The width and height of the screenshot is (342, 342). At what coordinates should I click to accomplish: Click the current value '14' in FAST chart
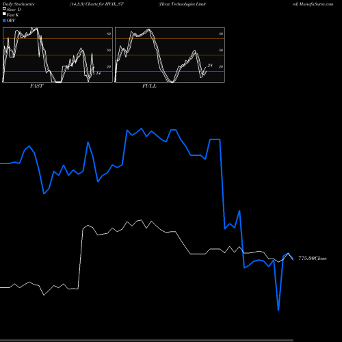coord(98,73)
